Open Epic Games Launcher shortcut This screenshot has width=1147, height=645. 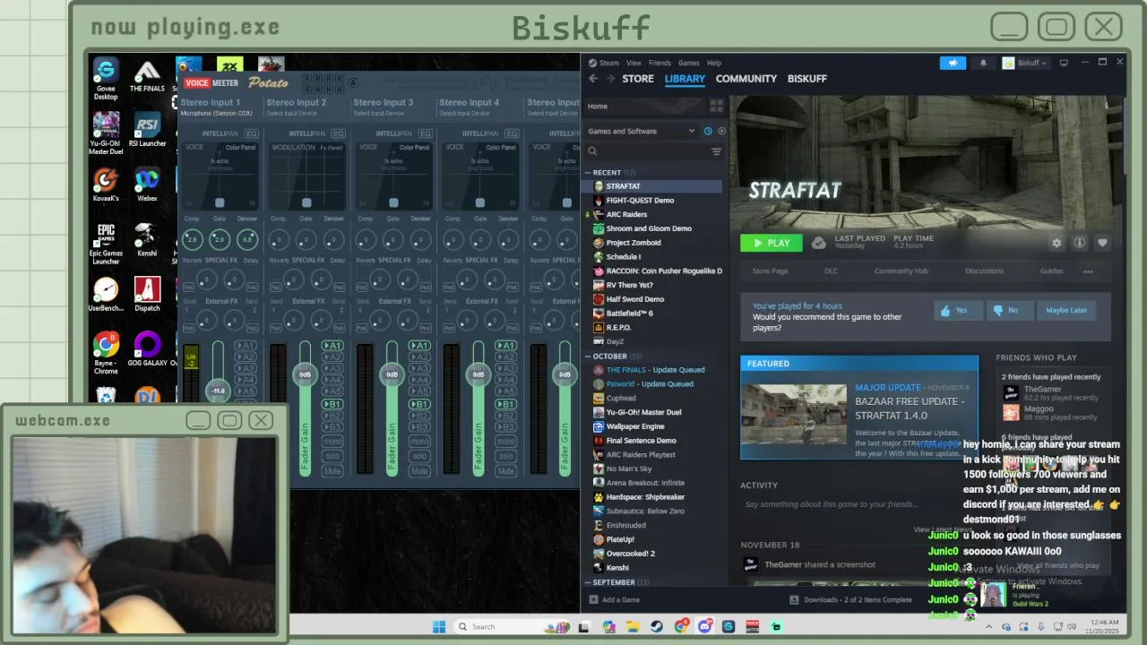pos(106,244)
